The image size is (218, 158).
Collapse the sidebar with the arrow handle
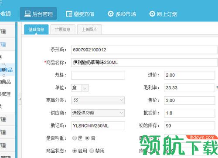[20, 99]
